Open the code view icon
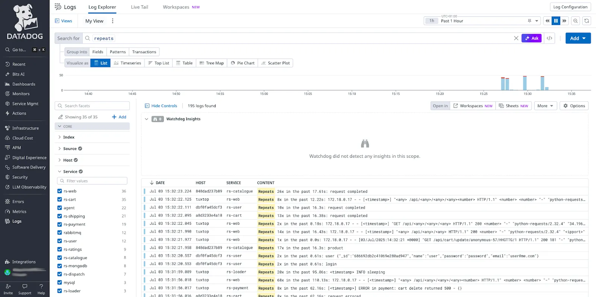Screen dimensions: 596x297 [x=549, y=38]
